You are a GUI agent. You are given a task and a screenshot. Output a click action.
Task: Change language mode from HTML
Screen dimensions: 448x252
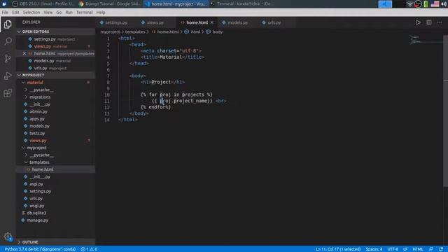tap(418, 249)
